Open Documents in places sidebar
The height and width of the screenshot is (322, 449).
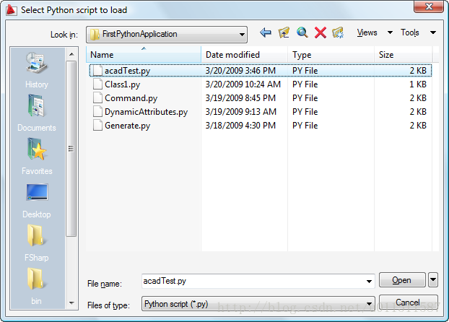click(x=36, y=113)
